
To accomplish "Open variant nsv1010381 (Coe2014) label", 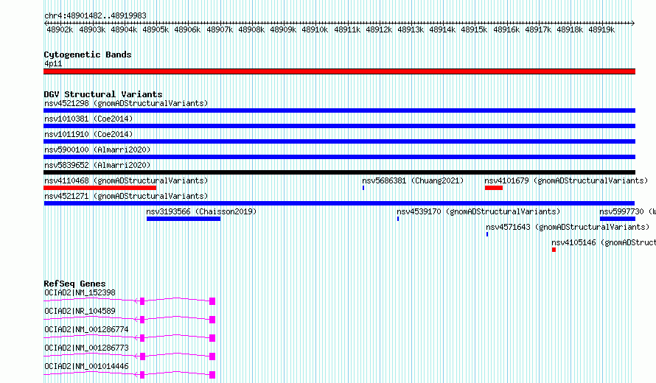I will click(88, 119).
